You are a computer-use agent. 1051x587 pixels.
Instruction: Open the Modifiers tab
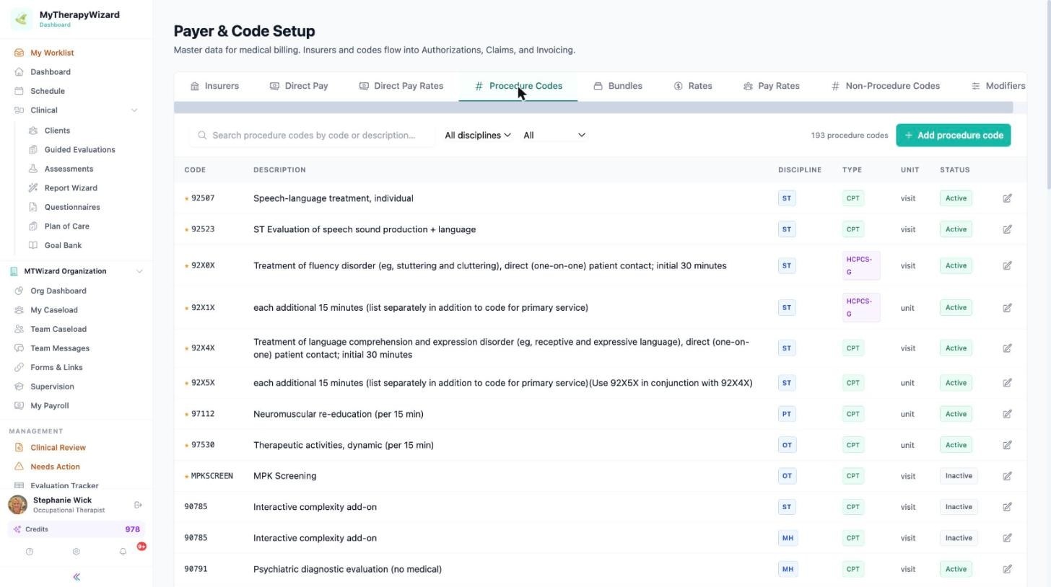(x=998, y=86)
